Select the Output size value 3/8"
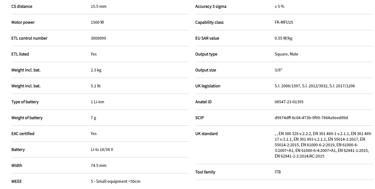Screen dimensions: 375x189 point(278,70)
